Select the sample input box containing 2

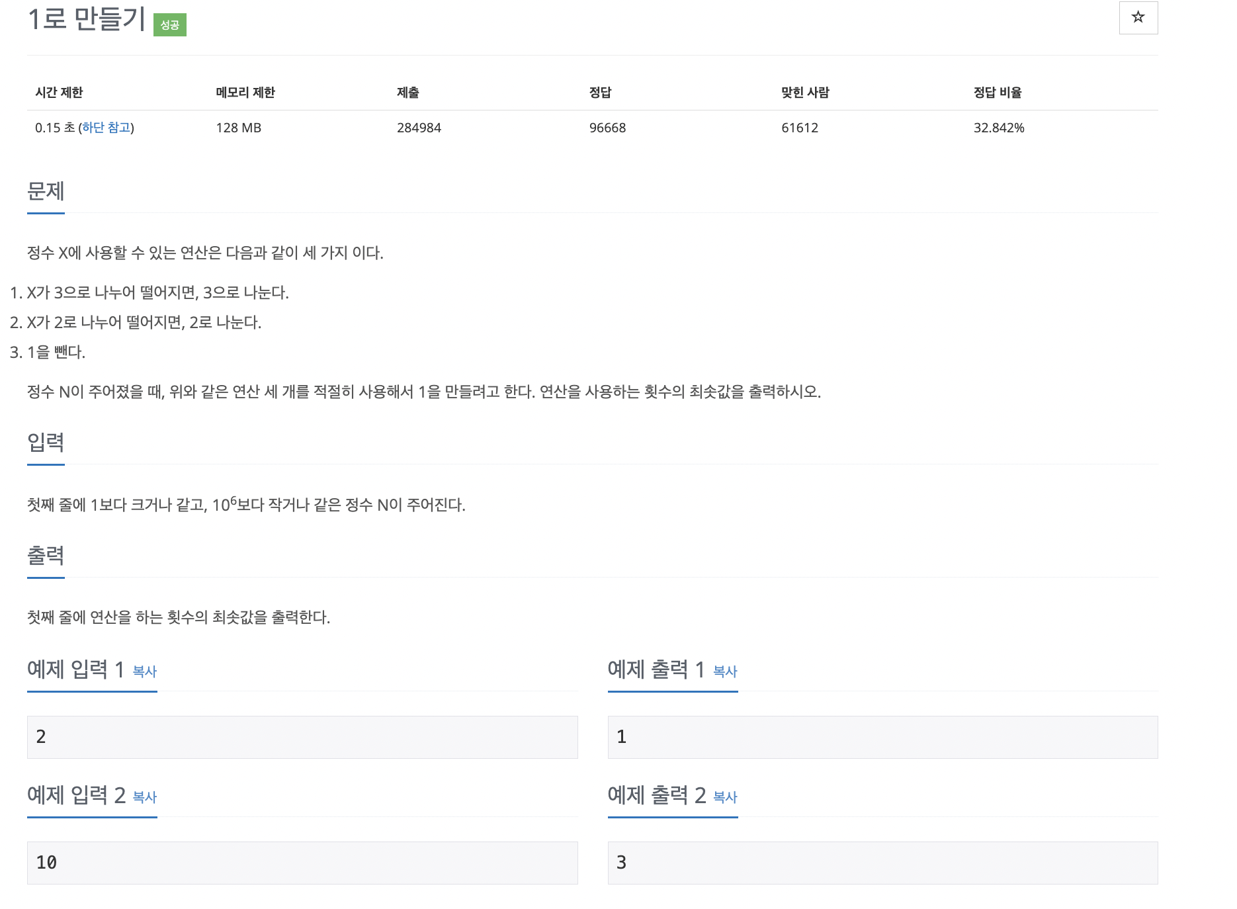click(302, 737)
